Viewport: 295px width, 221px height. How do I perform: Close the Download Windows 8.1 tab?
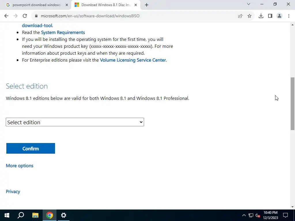point(136,5)
